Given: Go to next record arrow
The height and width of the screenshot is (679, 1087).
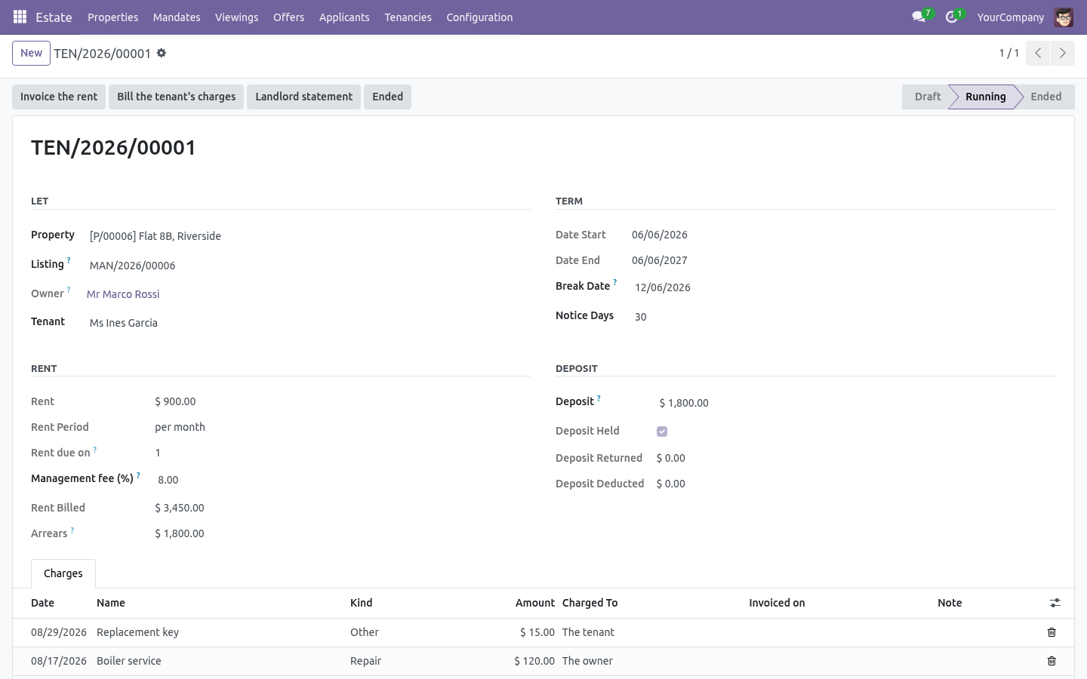Looking at the screenshot, I should (x=1062, y=53).
